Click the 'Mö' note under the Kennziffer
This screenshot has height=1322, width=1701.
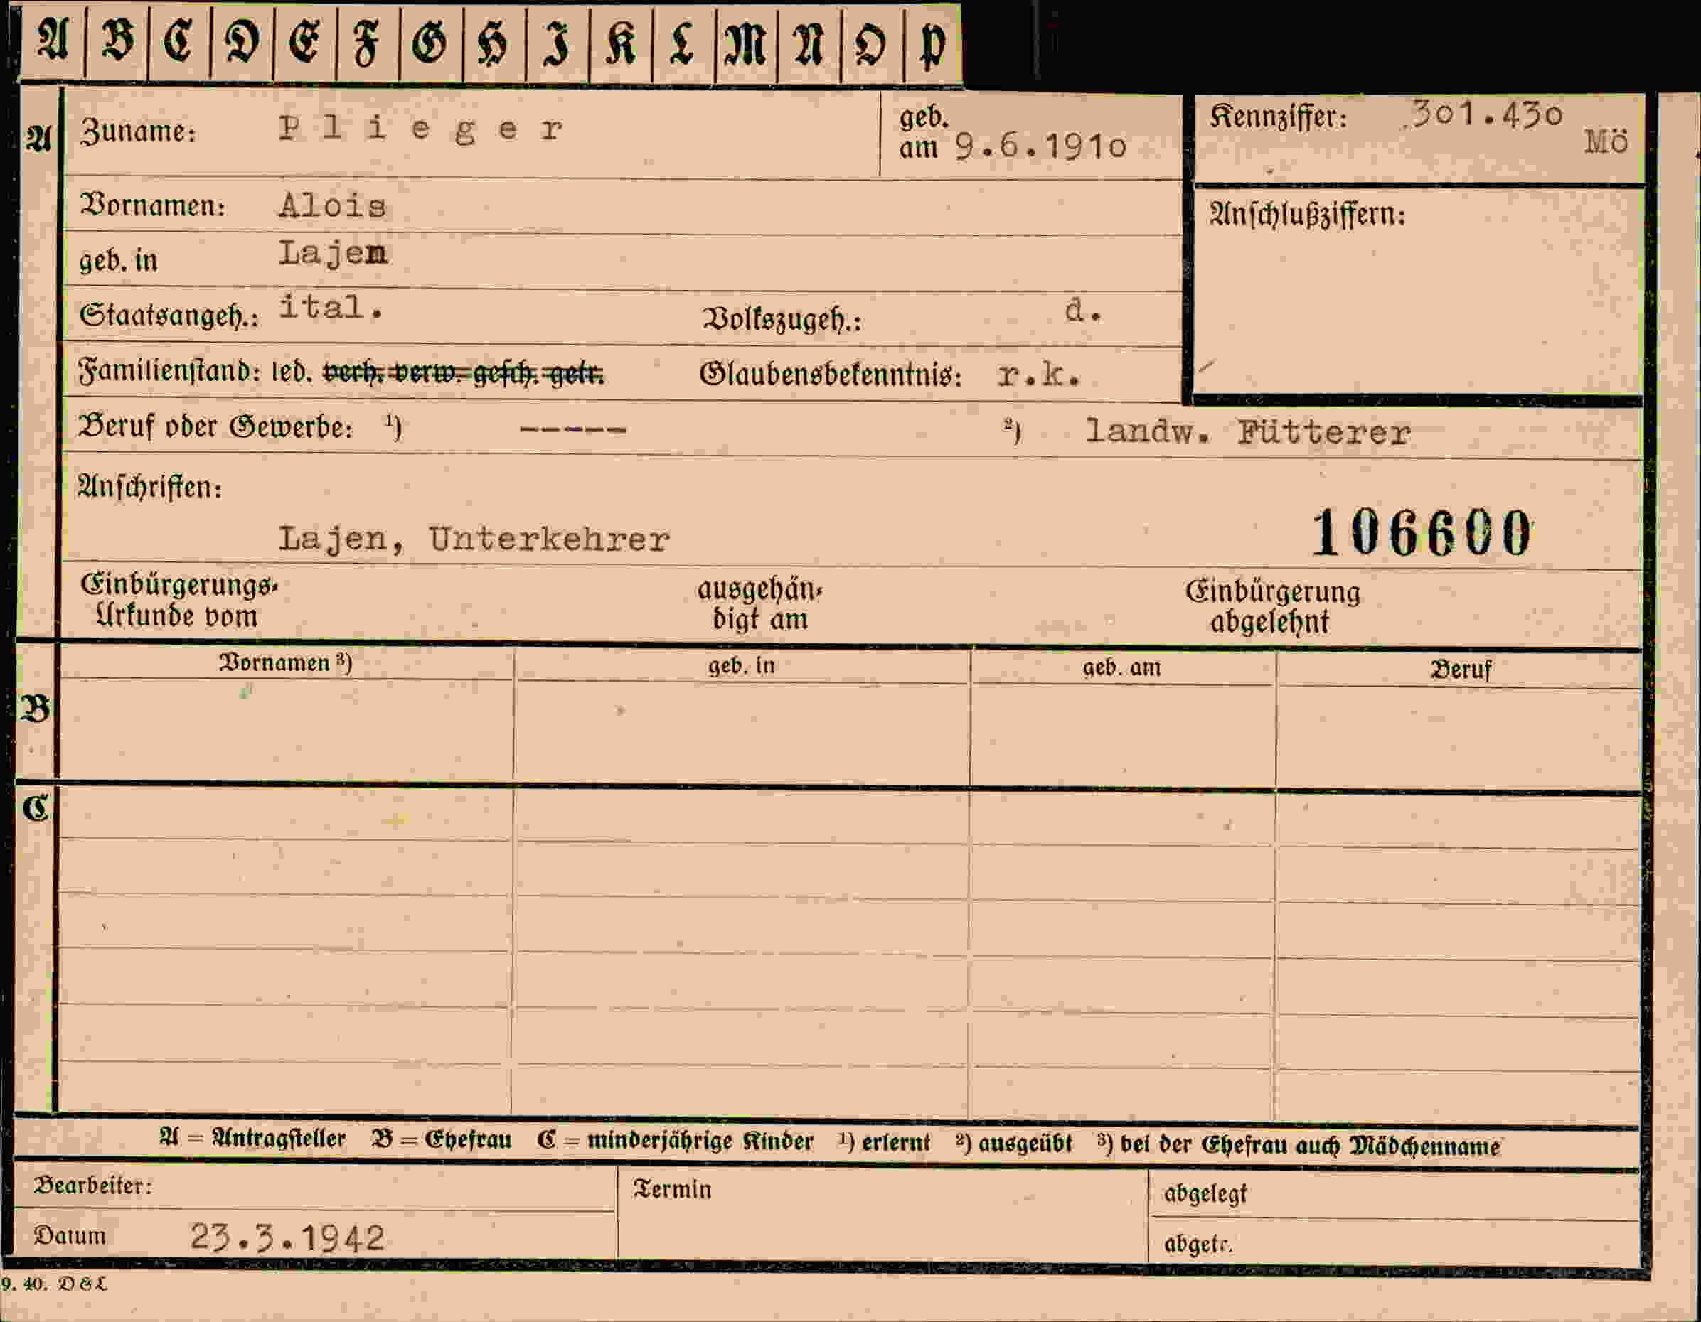pyautogui.click(x=1606, y=141)
